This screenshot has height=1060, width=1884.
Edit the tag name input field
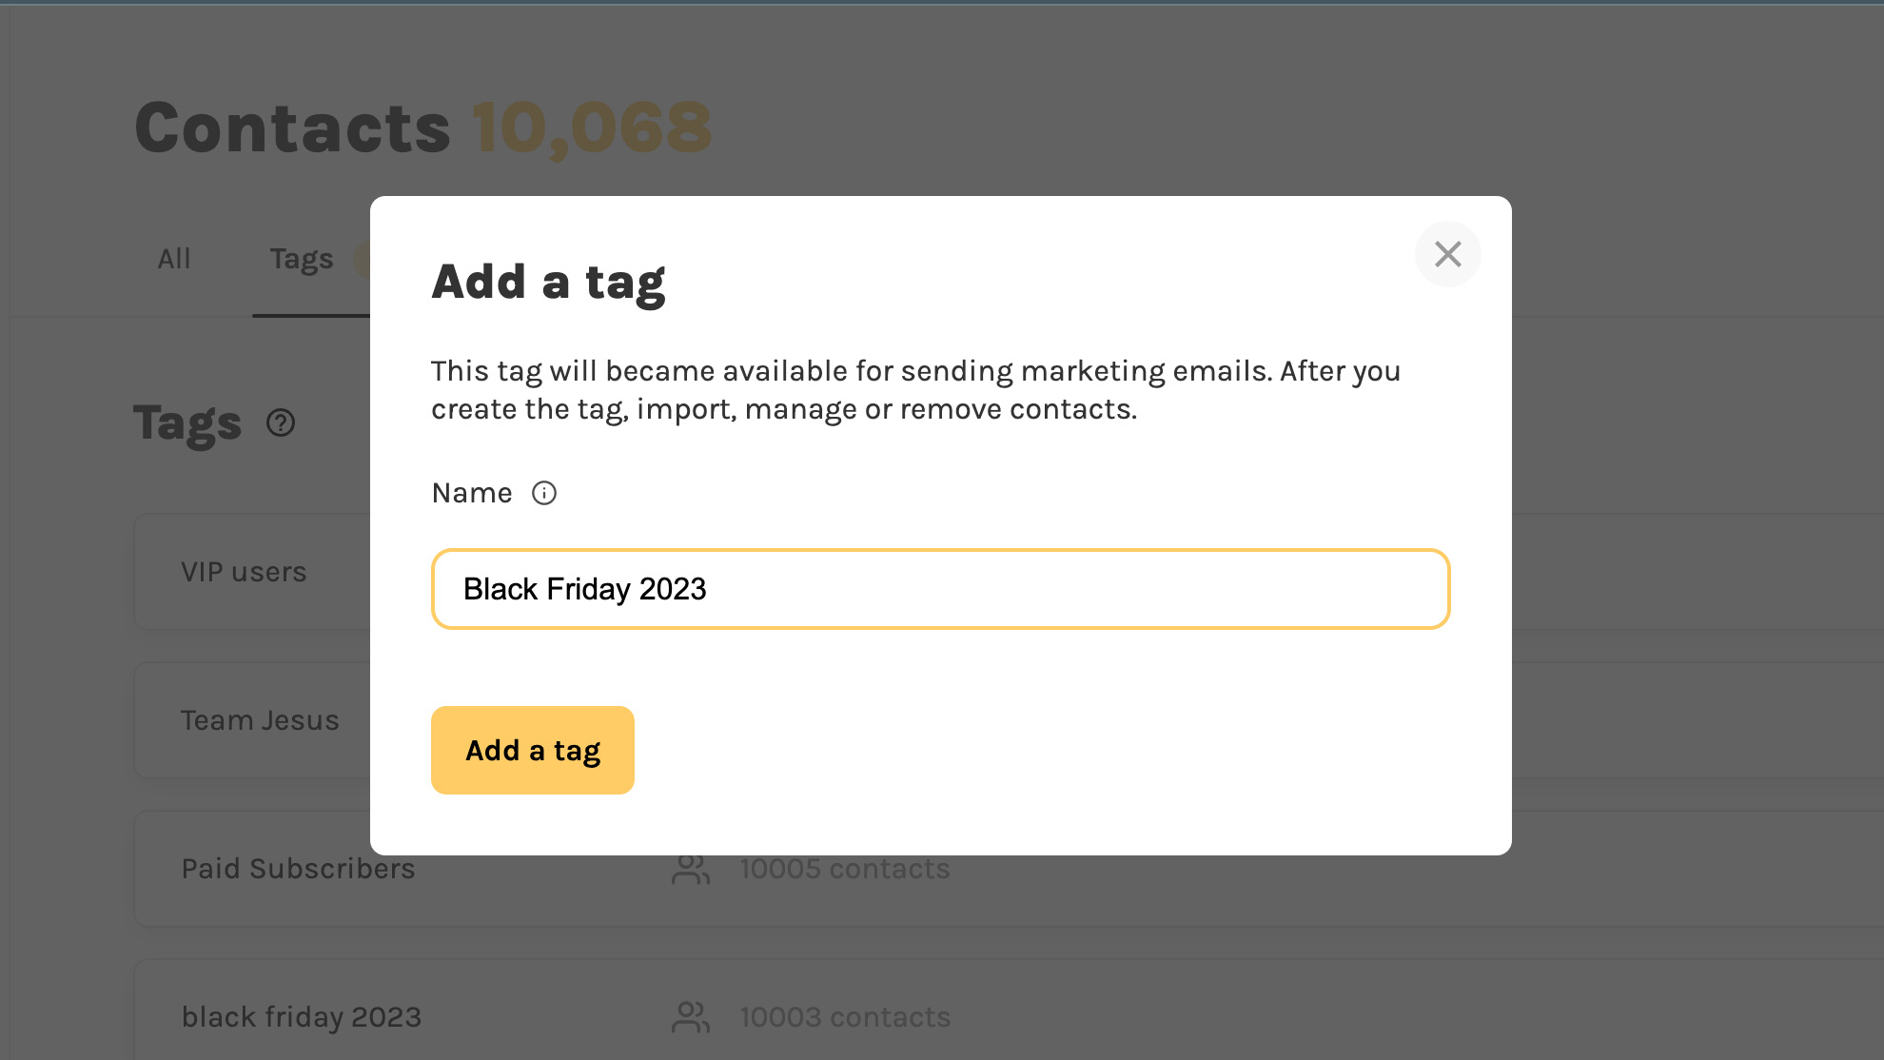coord(941,589)
